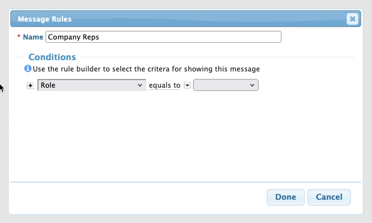This screenshot has width=372, height=223.
Task: Click the Conditions section heading
Action: [52, 57]
